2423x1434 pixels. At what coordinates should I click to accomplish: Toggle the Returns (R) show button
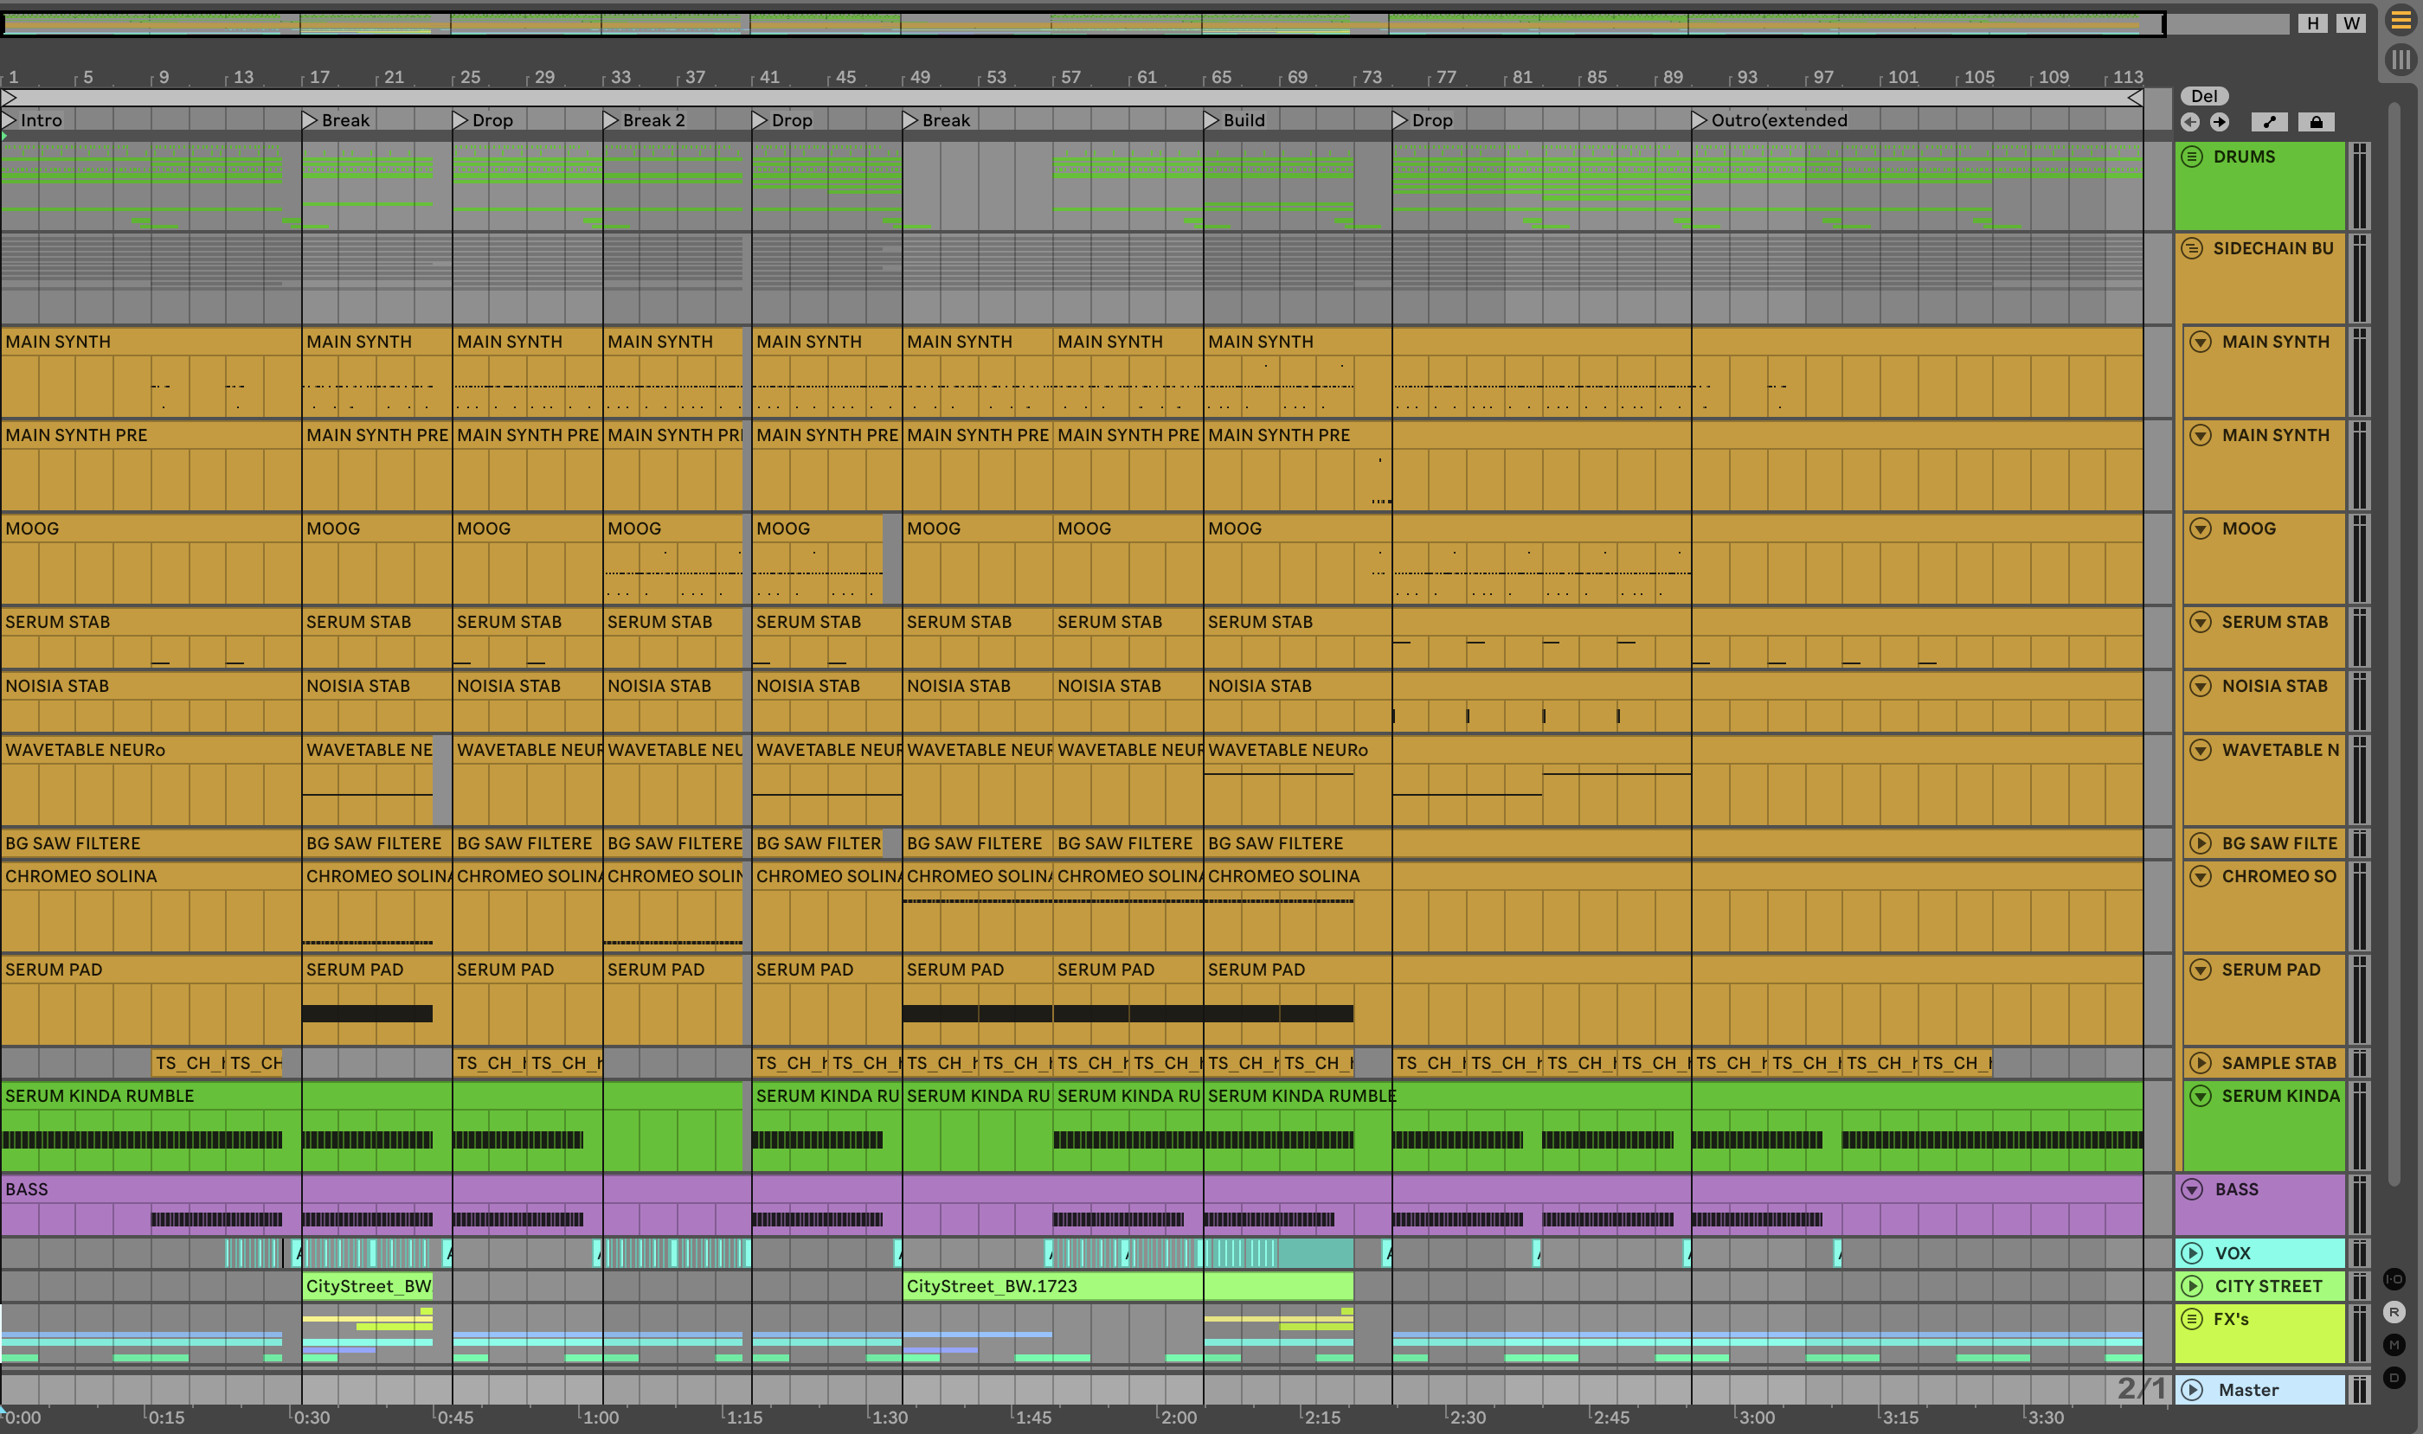(2394, 1312)
